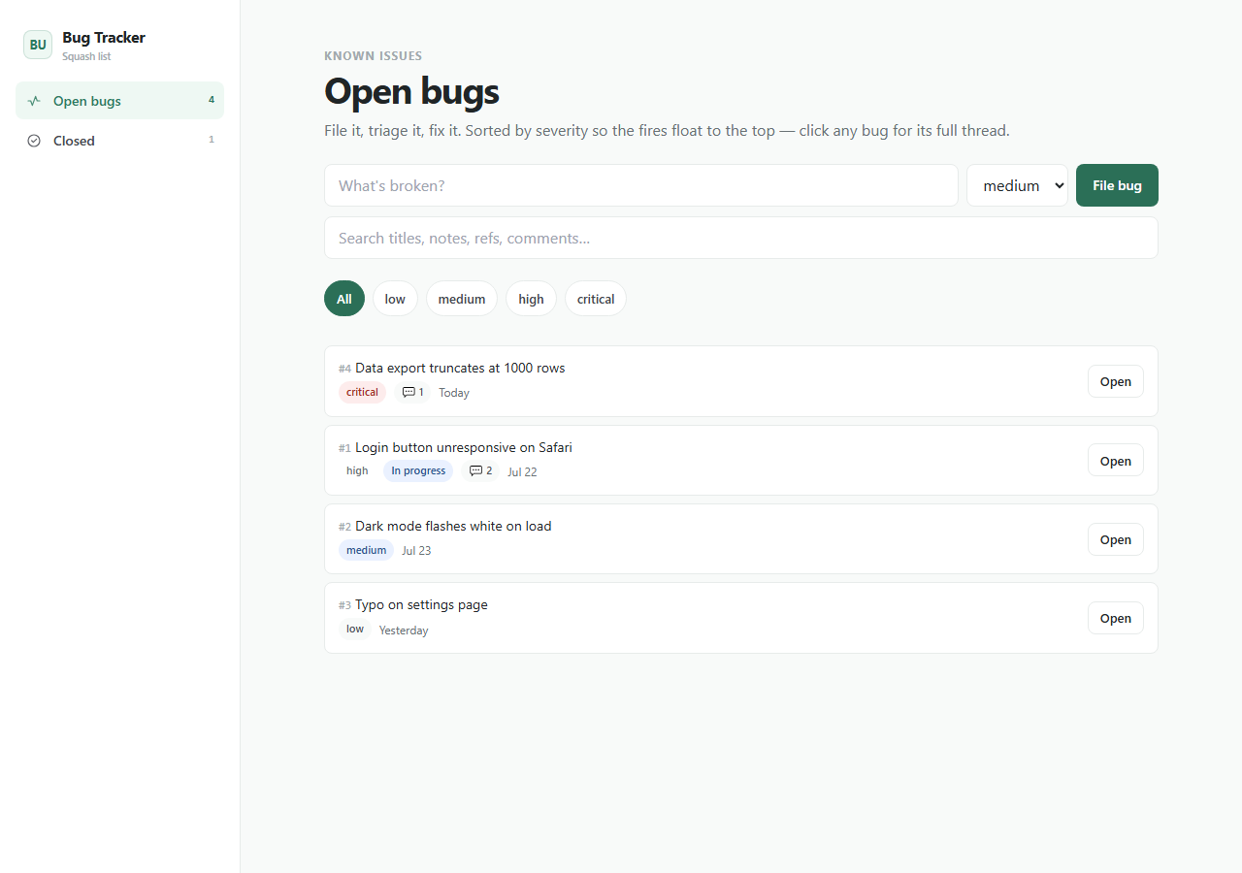
Task: Open the Typo on settings page bug
Action: coord(1116,618)
